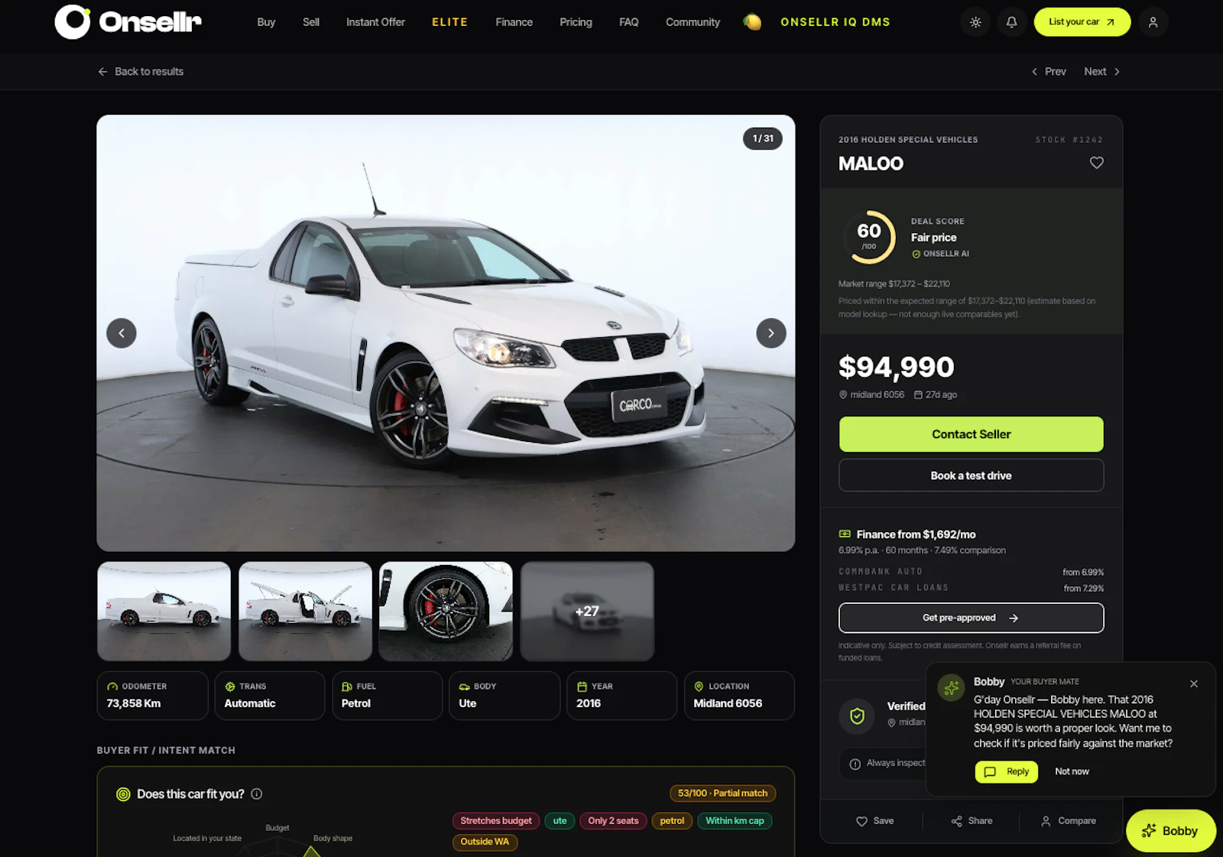Click the target icon by Does this car fit you
1223x857 pixels.
coord(123,794)
